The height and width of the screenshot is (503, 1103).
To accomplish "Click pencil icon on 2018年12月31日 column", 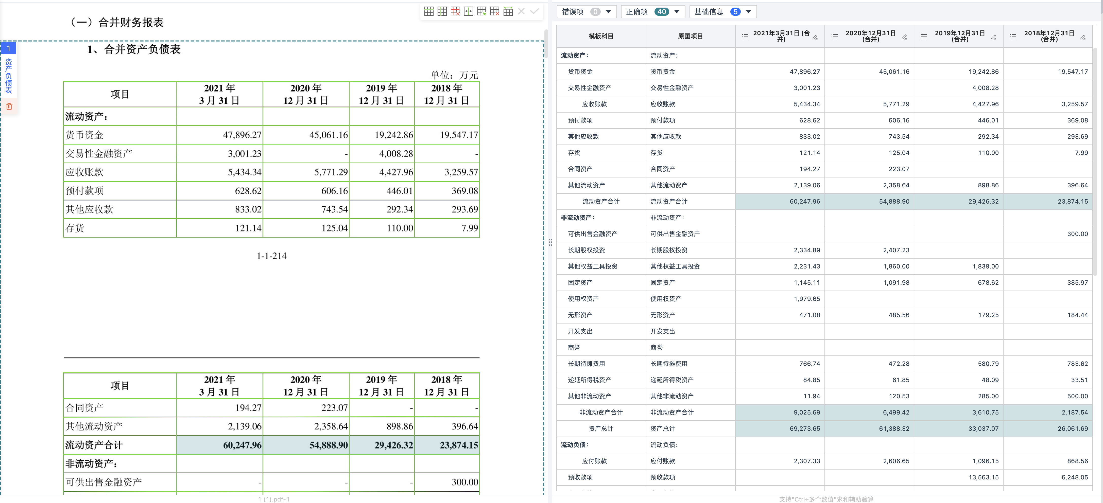I will tap(1082, 37).
